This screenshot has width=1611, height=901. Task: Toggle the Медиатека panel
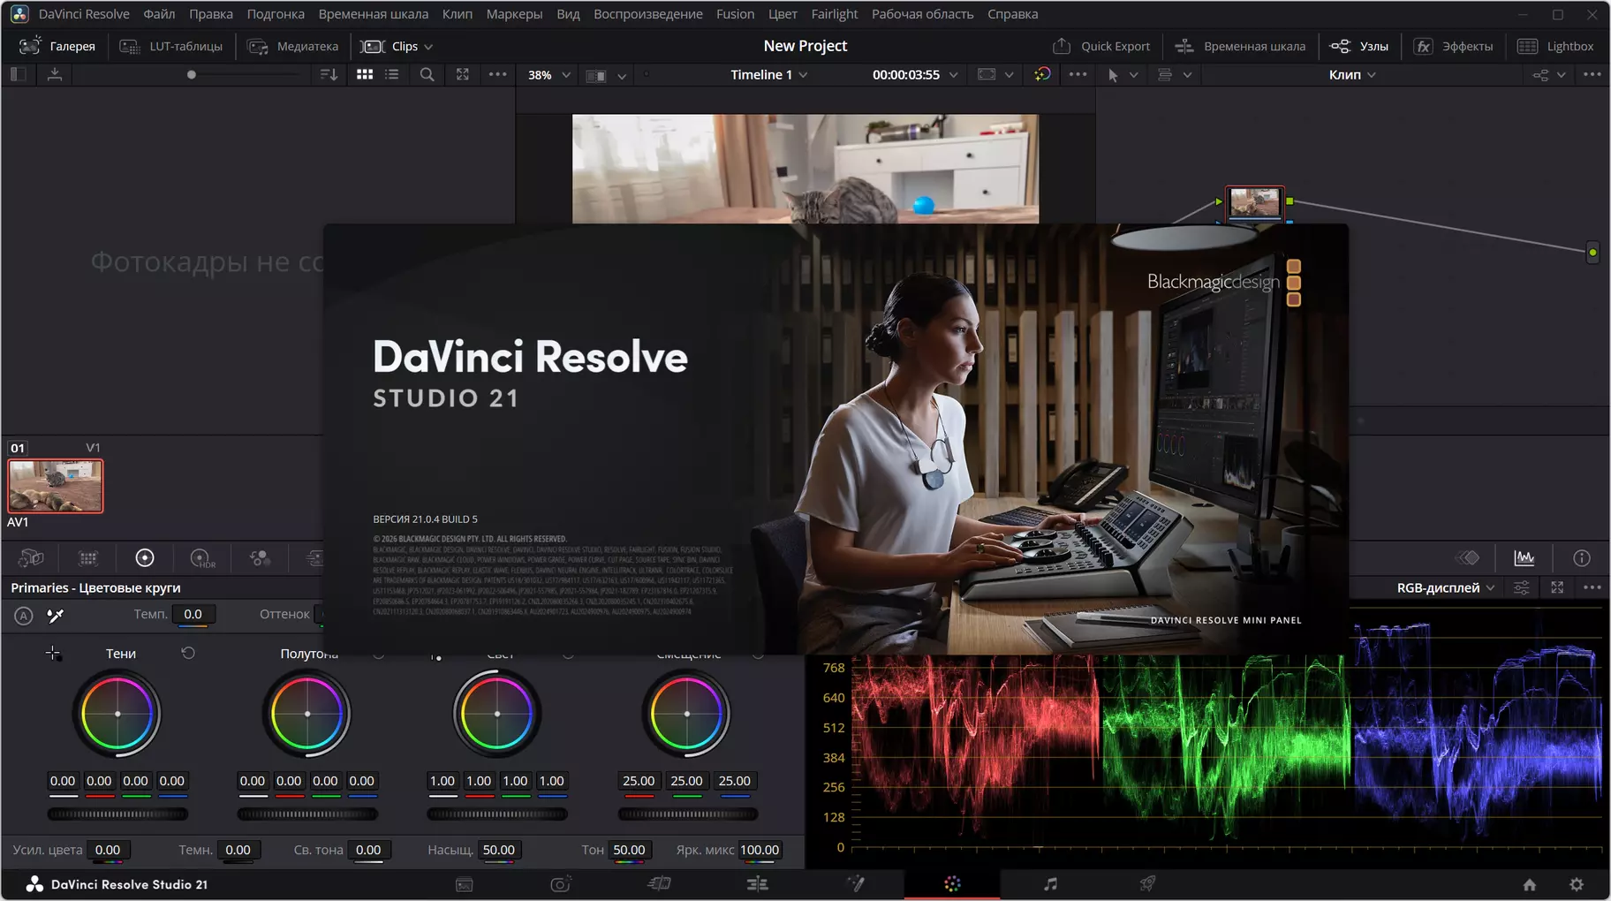click(x=292, y=46)
